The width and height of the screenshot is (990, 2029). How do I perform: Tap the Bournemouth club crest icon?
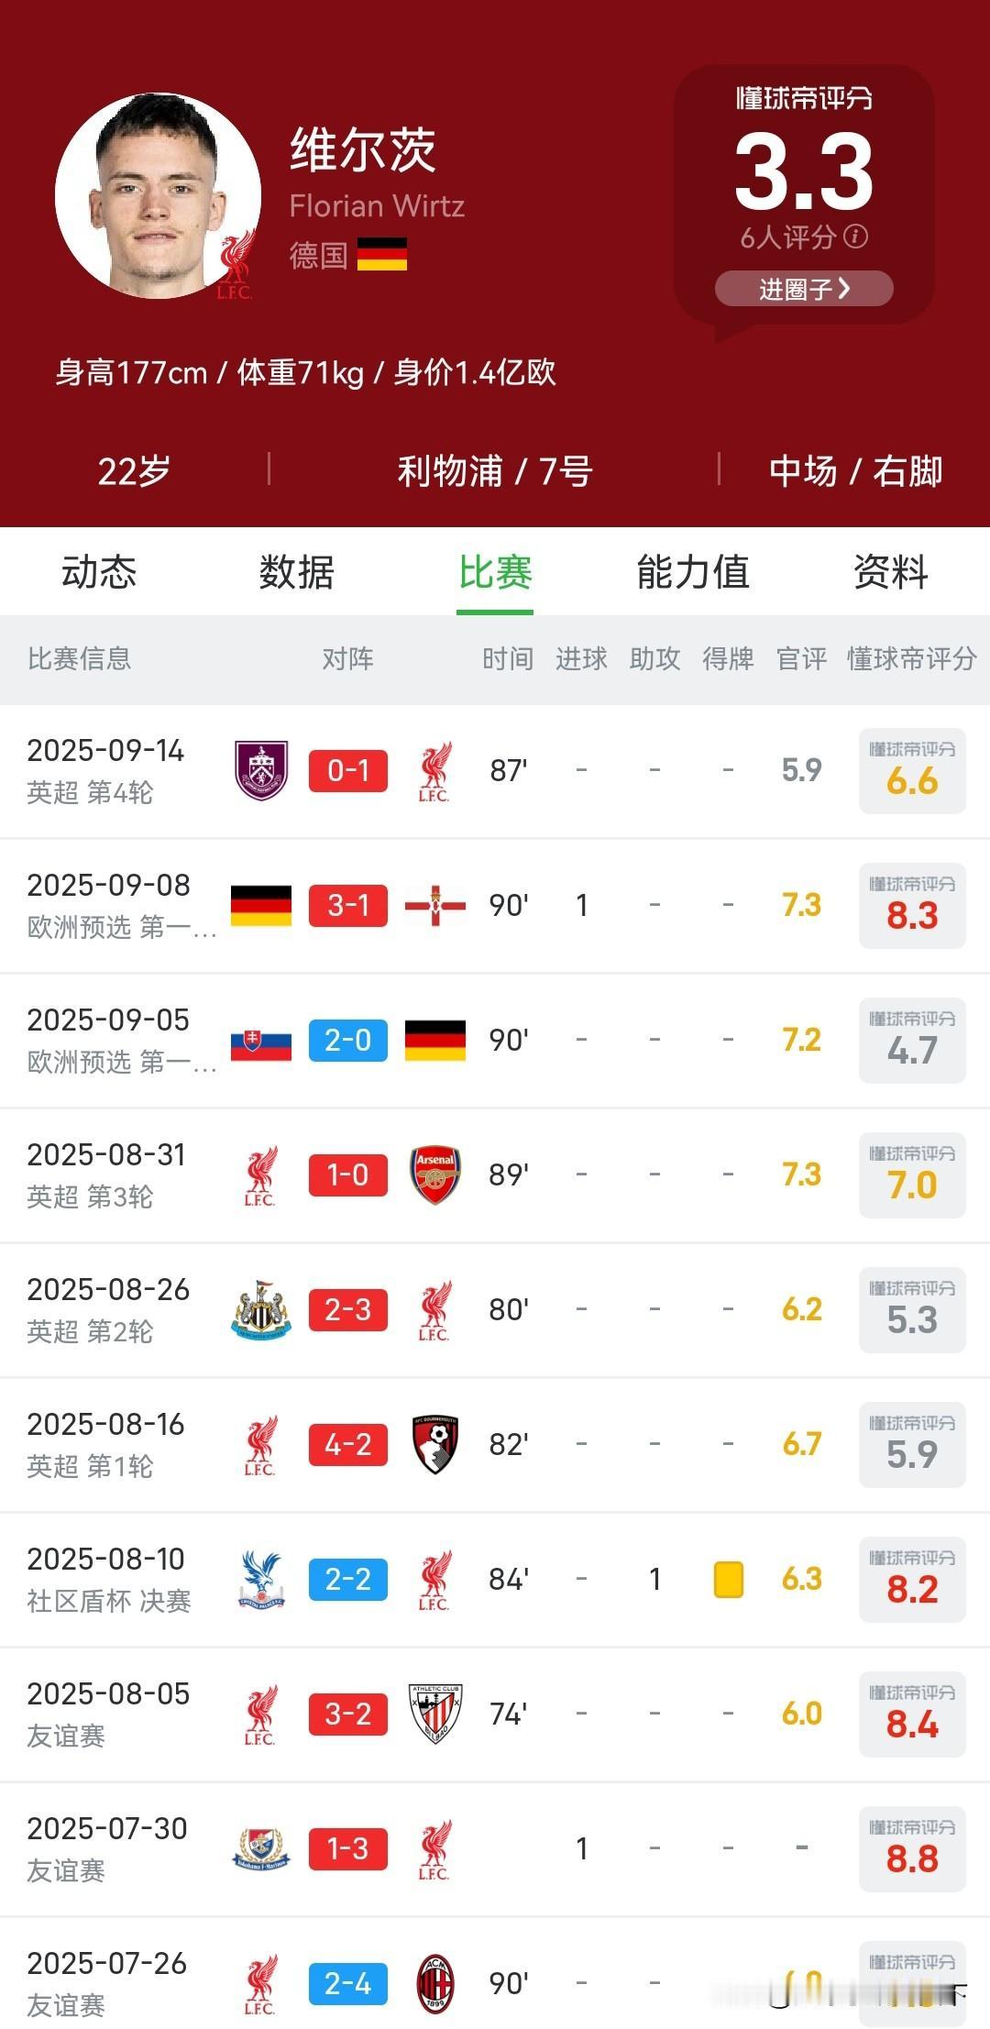pyautogui.click(x=434, y=1444)
